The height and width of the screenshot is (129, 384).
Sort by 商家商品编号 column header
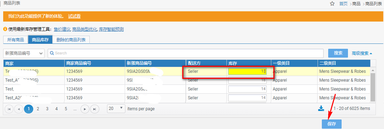coord(95,63)
